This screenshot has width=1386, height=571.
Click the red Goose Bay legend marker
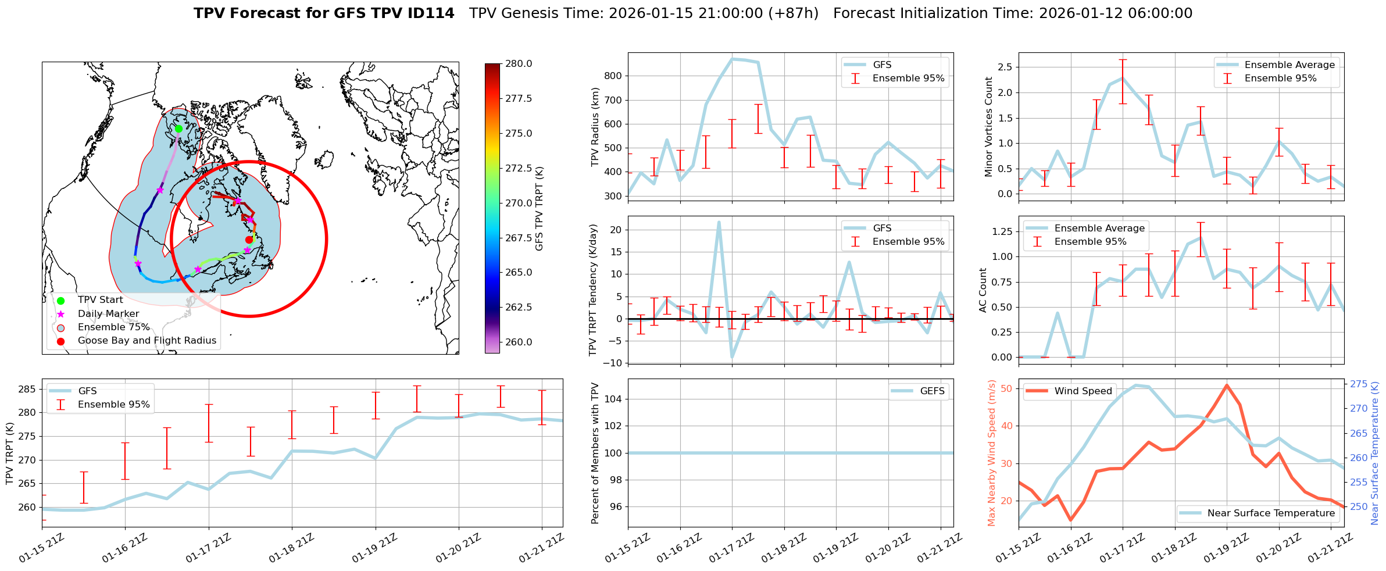tap(61, 341)
